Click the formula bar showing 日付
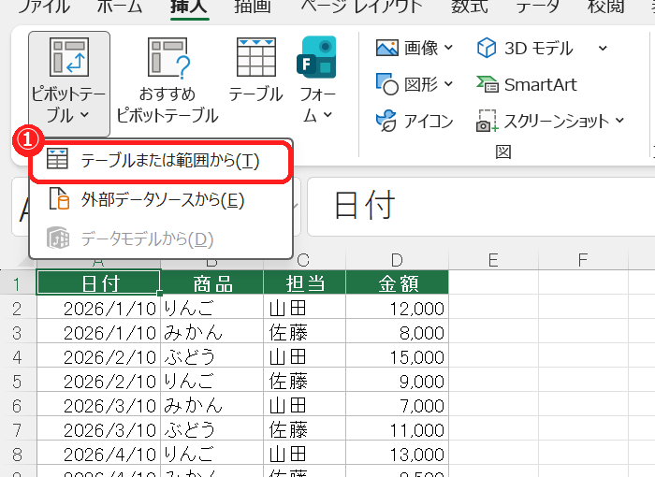 click(481, 207)
